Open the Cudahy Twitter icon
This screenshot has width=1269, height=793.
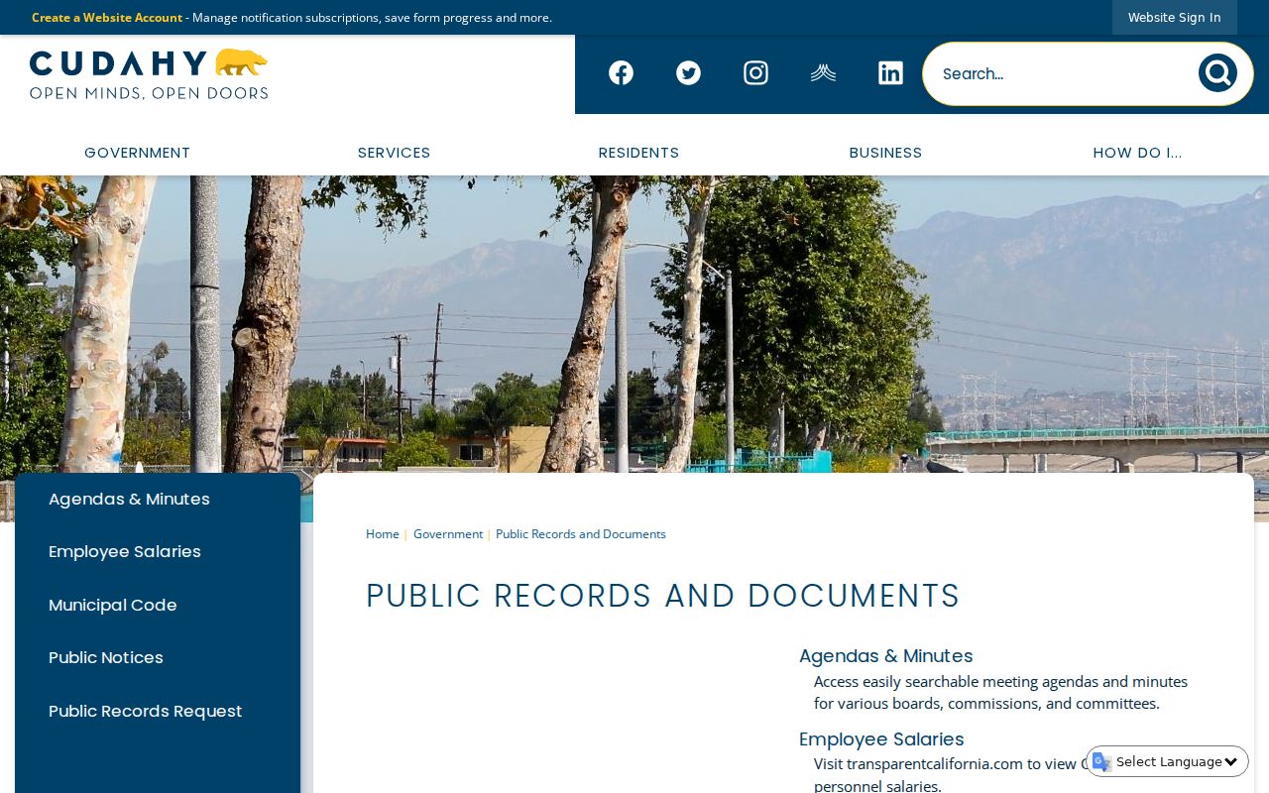(688, 73)
